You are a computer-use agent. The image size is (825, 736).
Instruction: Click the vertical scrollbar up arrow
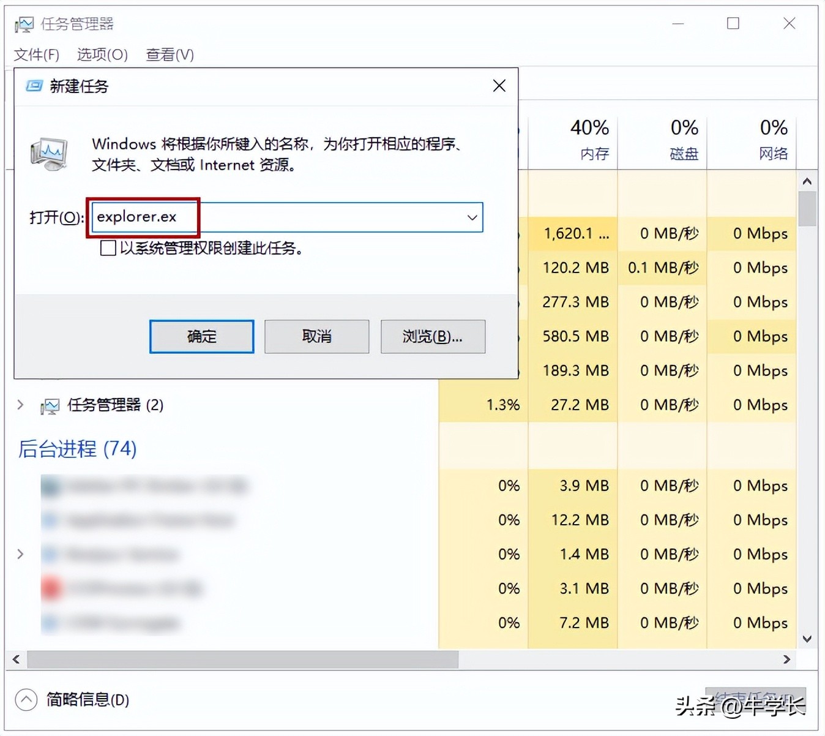[807, 181]
